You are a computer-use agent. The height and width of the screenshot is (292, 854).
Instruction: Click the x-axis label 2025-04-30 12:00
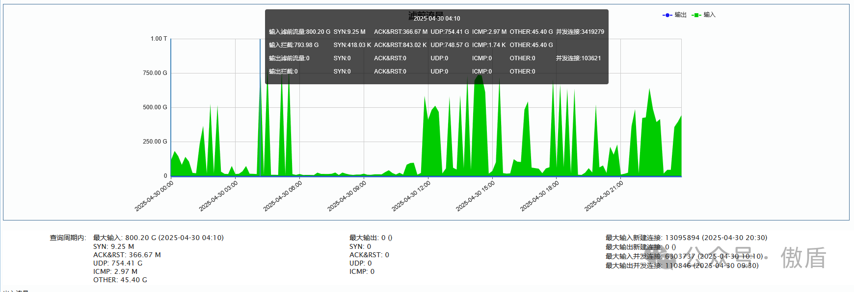pyautogui.click(x=411, y=196)
